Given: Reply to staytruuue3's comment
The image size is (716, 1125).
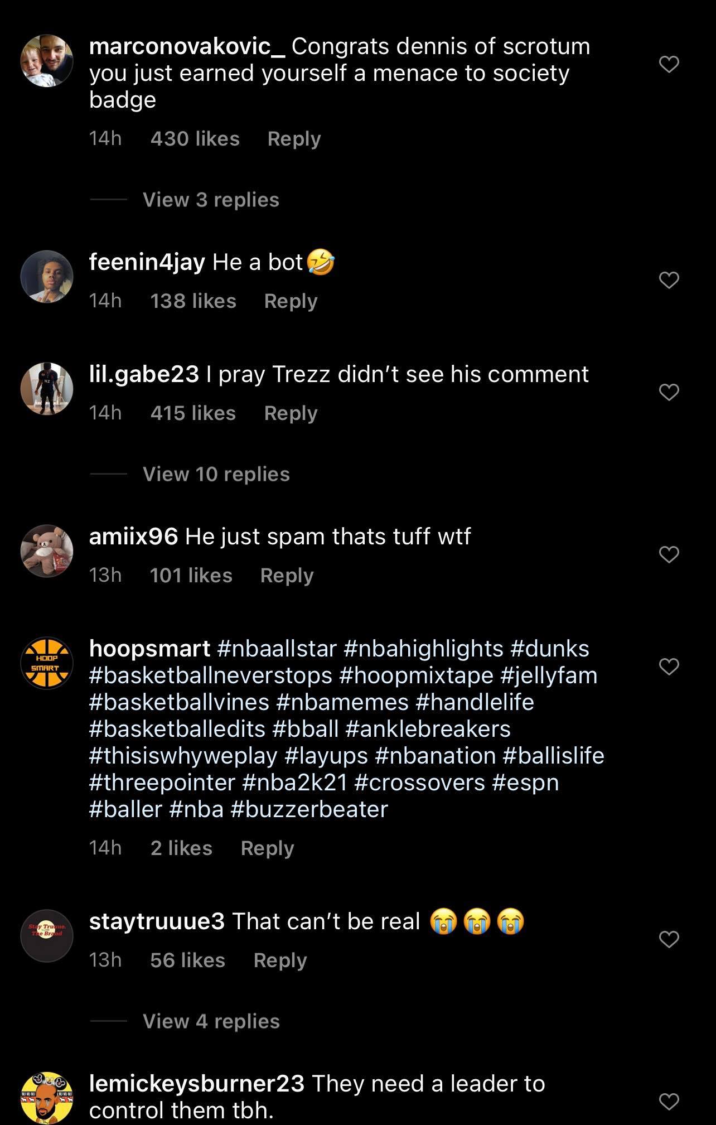Looking at the screenshot, I should click(280, 960).
